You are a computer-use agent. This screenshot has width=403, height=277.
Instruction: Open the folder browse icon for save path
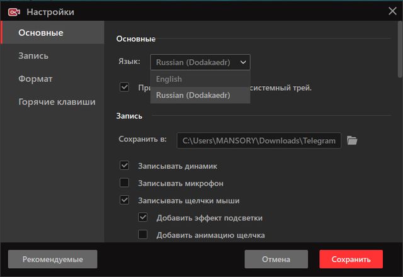point(352,140)
